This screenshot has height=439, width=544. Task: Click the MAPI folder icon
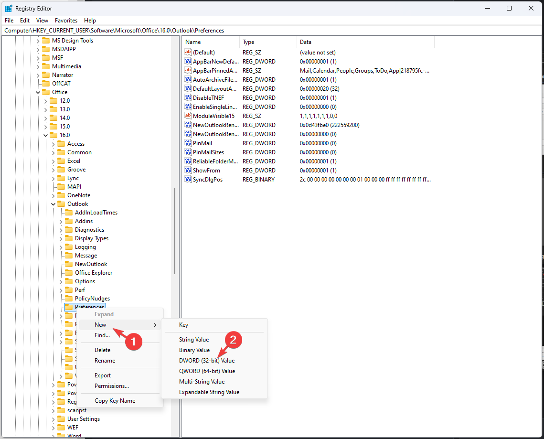point(61,187)
